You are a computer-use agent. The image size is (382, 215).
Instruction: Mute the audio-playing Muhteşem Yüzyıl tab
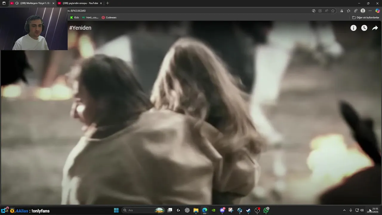click(x=17, y=3)
